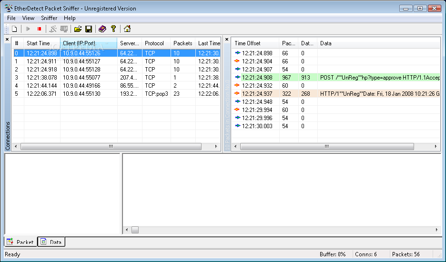Click the Conns: 6 status entry
The image size is (446, 262).
366,254
